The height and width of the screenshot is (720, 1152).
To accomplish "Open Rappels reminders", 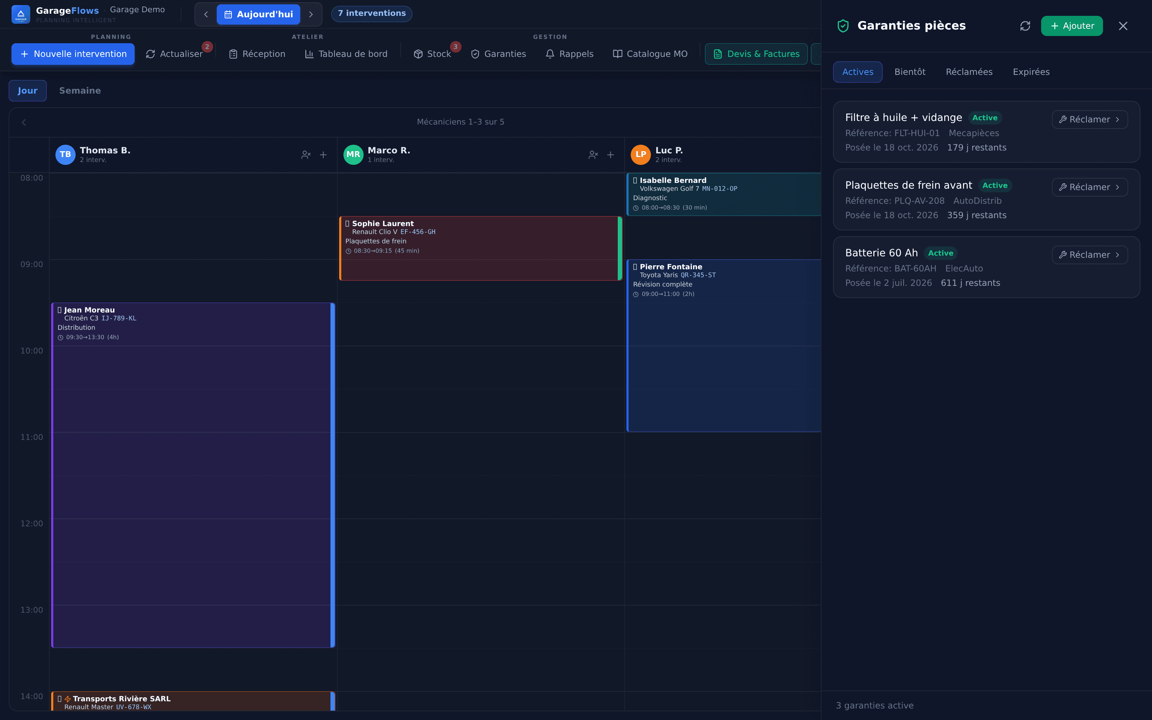I will pos(570,54).
